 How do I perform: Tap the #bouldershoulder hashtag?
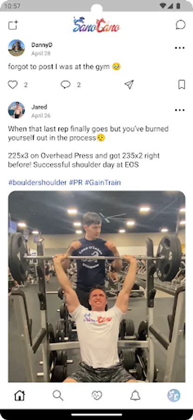(37, 182)
